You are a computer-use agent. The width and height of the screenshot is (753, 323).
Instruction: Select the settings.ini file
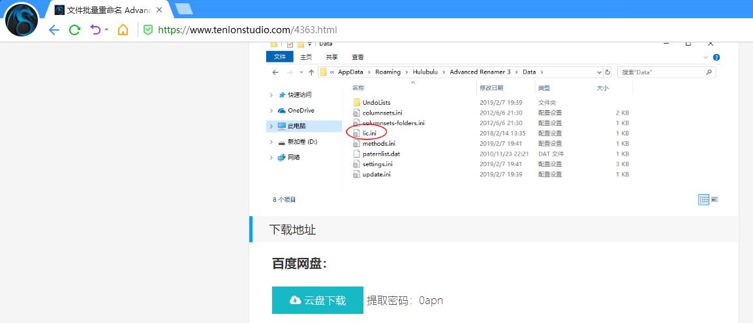point(374,164)
